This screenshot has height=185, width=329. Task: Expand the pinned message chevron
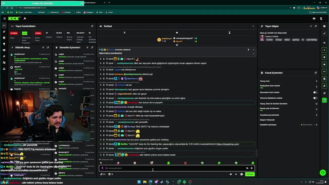click(x=253, y=54)
